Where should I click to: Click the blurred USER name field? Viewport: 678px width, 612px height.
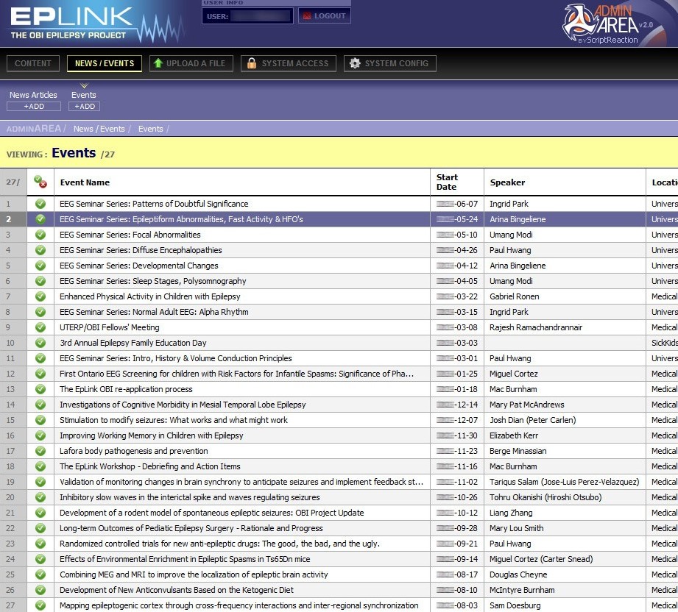click(x=261, y=16)
